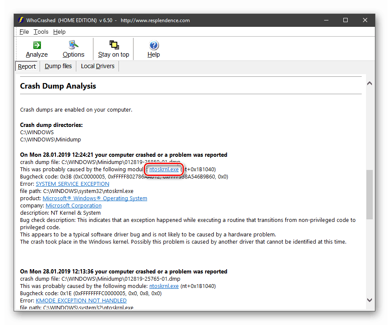The height and width of the screenshot is (325, 389).
Task: Toggle the Stay on top icon
Action: click(114, 45)
